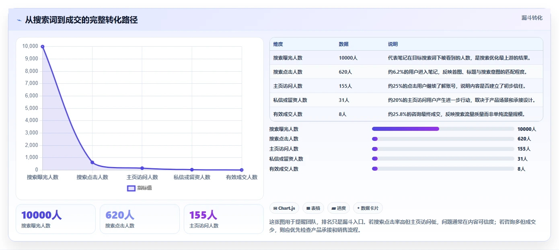Click the chart data point at 有效成交人数
This screenshot has width=559, height=250.
(x=242, y=170)
